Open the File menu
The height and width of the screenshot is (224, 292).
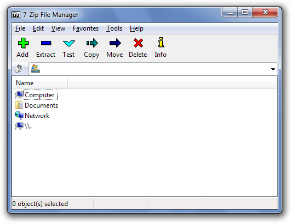pyautogui.click(x=20, y=28)
